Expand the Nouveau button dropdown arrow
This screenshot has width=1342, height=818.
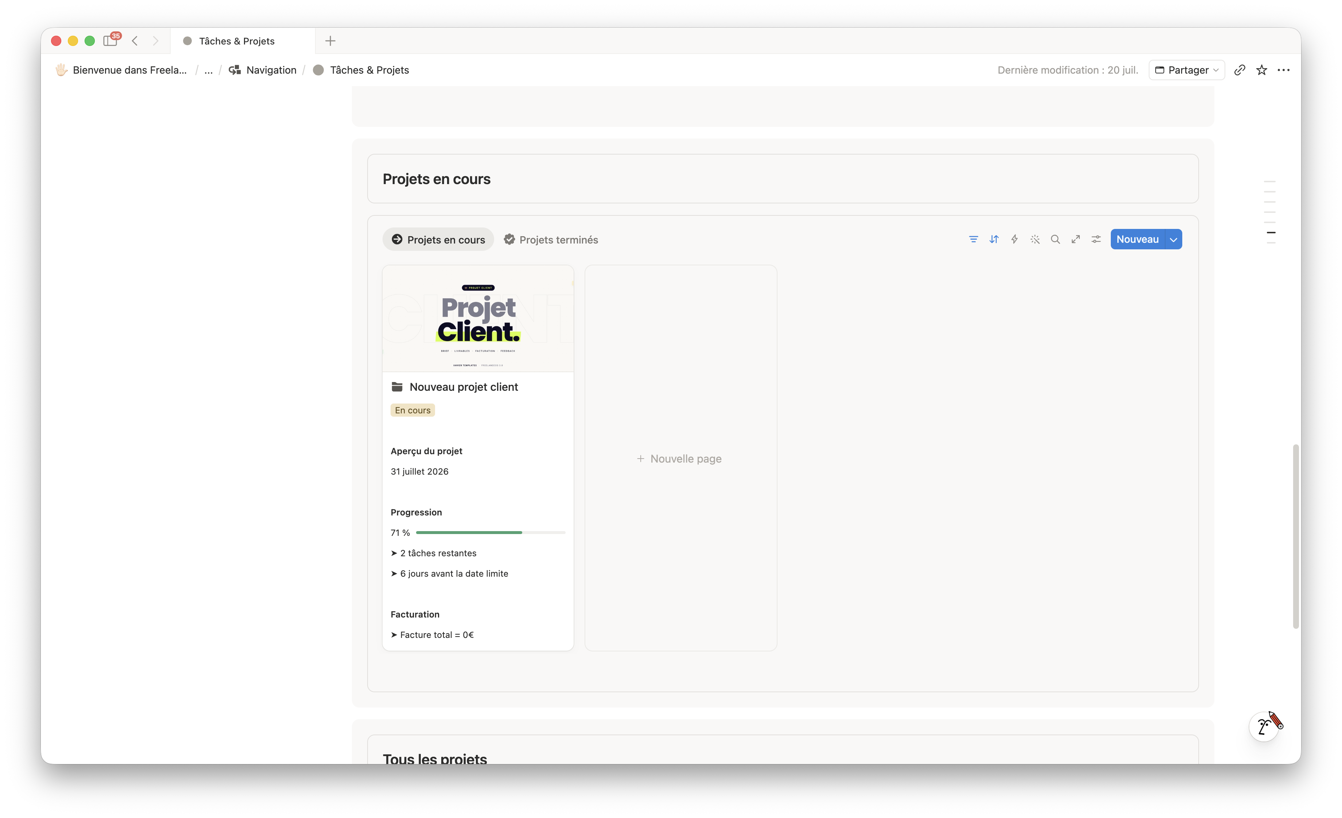click(x=1174, y=239)
